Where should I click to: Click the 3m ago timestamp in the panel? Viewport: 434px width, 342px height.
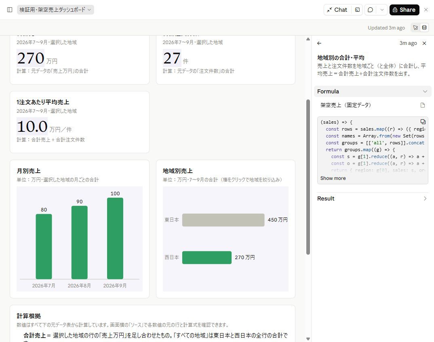click(x=408, y=43)
